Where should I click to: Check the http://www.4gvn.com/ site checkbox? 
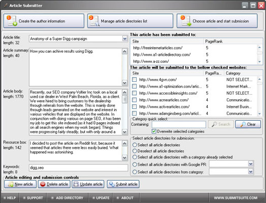point(135,80)
